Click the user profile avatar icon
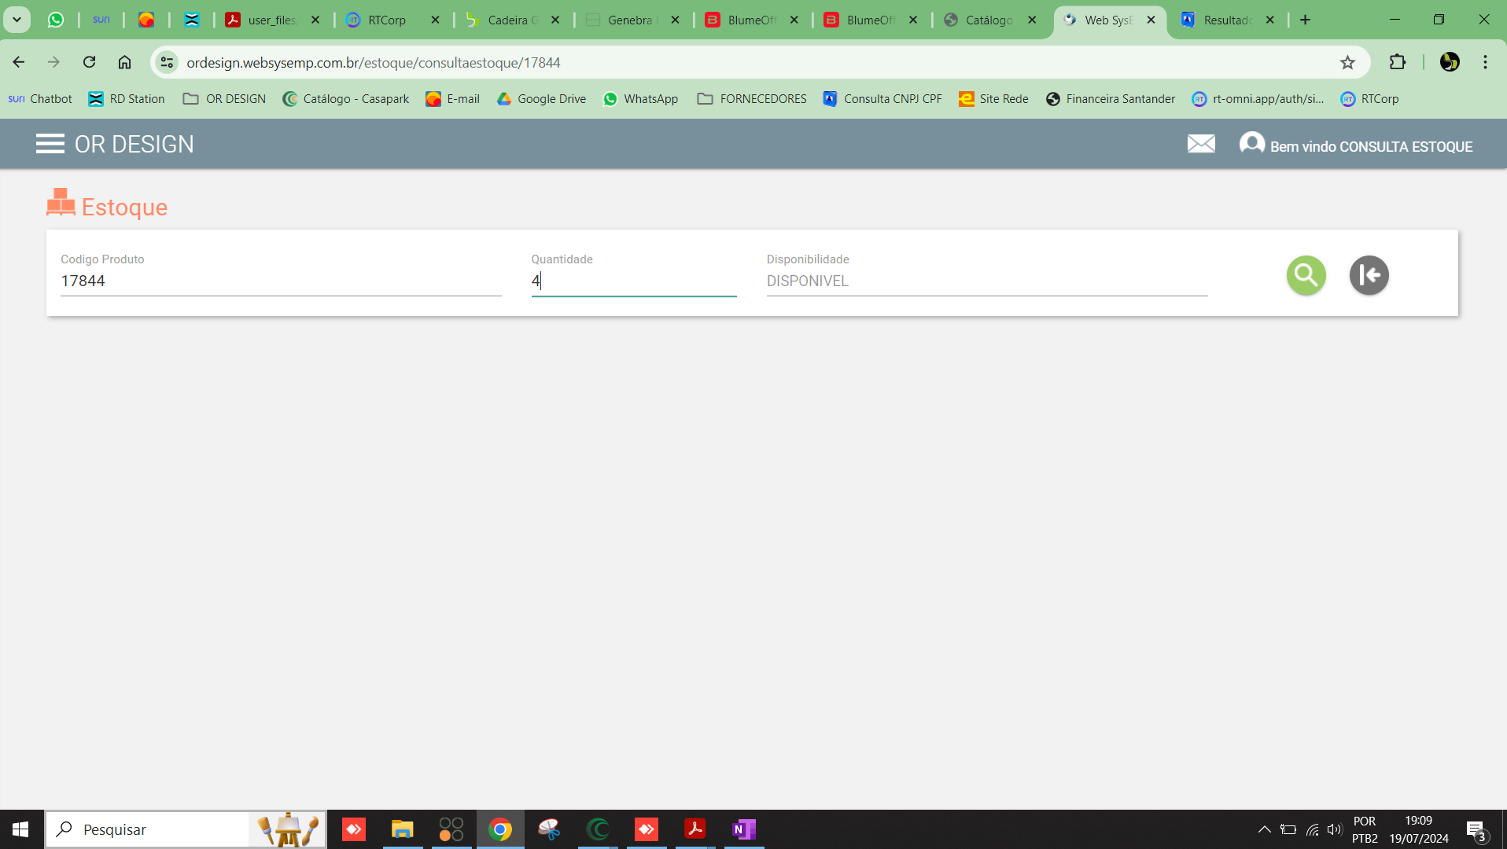 click(x=1251, y=144)
